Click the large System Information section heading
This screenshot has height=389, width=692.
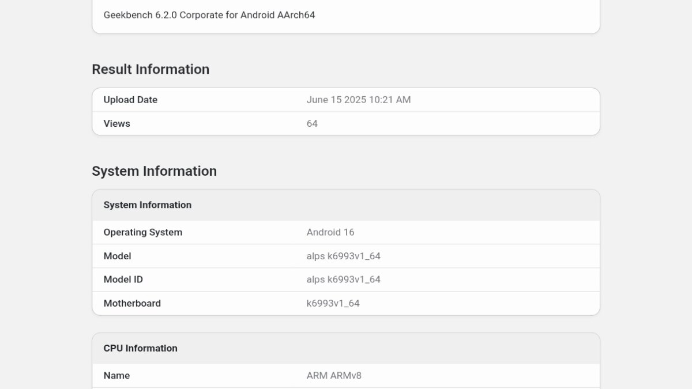(x=154, y=171)
